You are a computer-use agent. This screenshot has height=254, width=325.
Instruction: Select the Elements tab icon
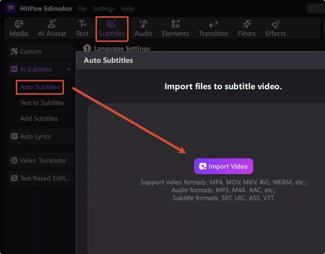(x=175, y=24)
